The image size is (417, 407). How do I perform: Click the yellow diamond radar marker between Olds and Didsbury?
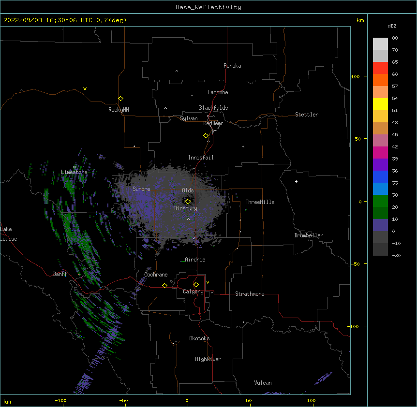pos(188,202)
